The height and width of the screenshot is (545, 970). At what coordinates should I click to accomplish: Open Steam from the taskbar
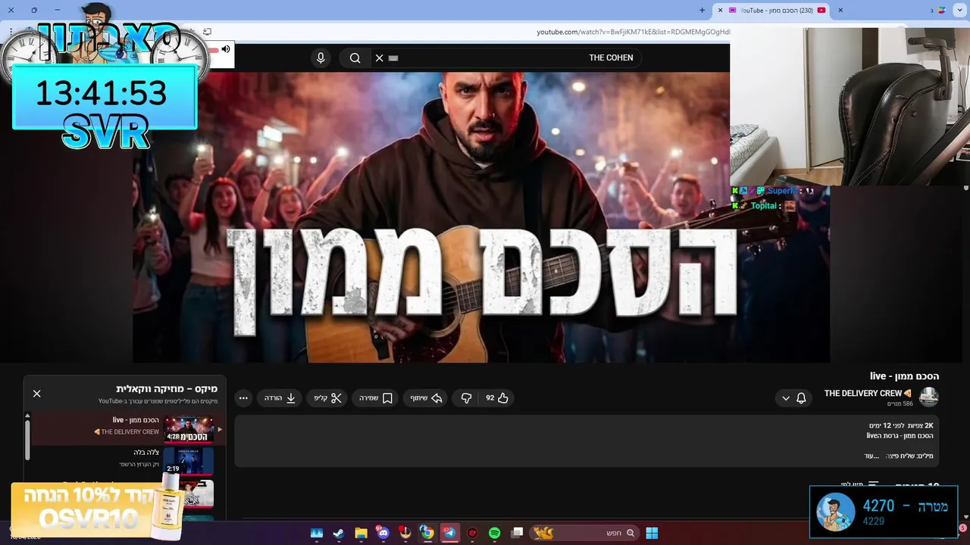[339, 533]
